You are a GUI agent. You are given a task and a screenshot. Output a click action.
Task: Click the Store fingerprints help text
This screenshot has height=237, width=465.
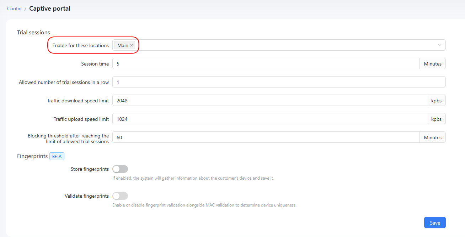tap(193, 178)
